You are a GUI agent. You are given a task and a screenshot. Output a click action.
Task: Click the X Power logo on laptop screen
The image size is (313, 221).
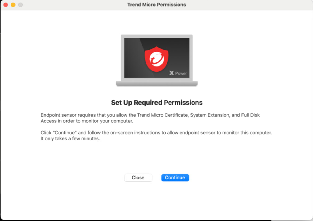pos(178,73)
